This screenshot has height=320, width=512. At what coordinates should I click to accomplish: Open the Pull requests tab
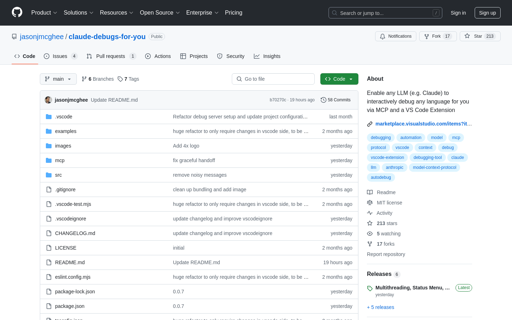tap(111, 56)
